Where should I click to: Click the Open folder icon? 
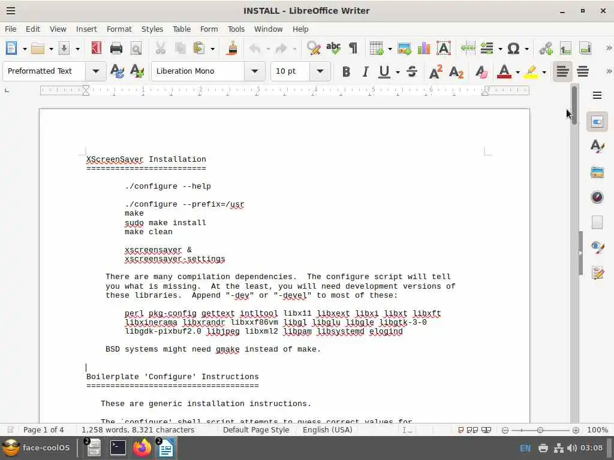[x=38, y=49]
